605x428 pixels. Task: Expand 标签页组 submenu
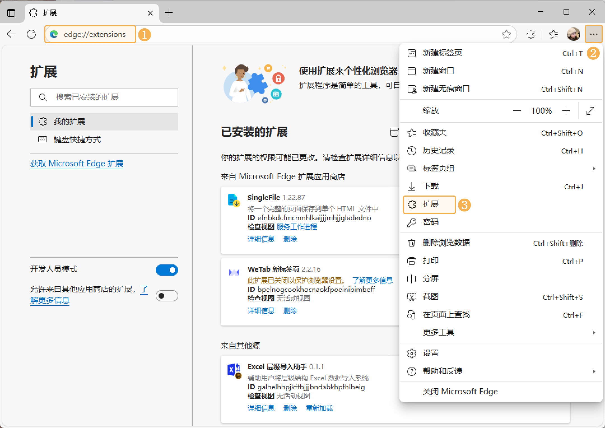(501, 169)
